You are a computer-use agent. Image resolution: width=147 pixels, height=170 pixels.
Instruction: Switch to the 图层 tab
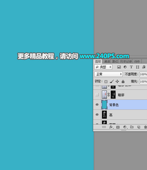(98, 62)
